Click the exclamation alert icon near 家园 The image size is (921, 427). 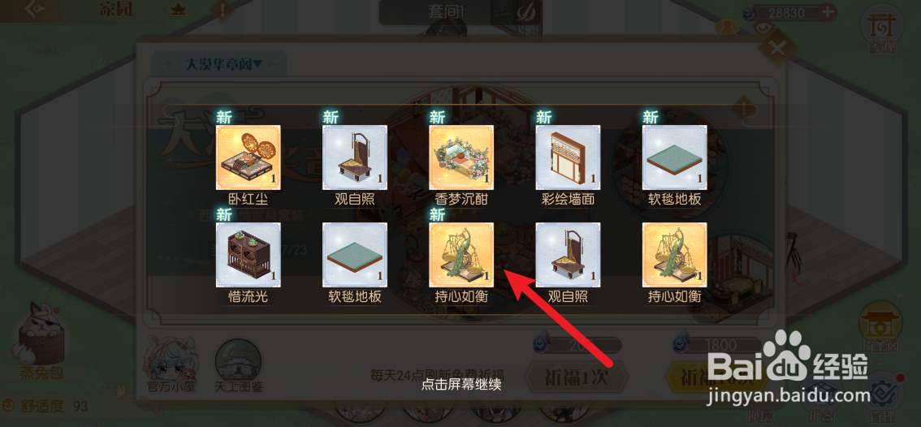pos(223,10)
